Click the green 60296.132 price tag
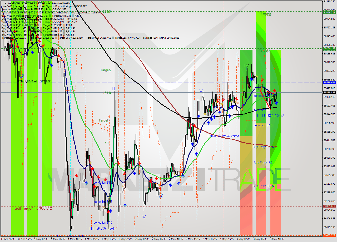Screen dimensions: 337x242 [x=329, y=48]
